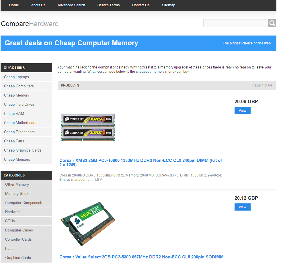
Task: Click the Corsair 2048MB DDR3 description text
Action: (140, 177)
